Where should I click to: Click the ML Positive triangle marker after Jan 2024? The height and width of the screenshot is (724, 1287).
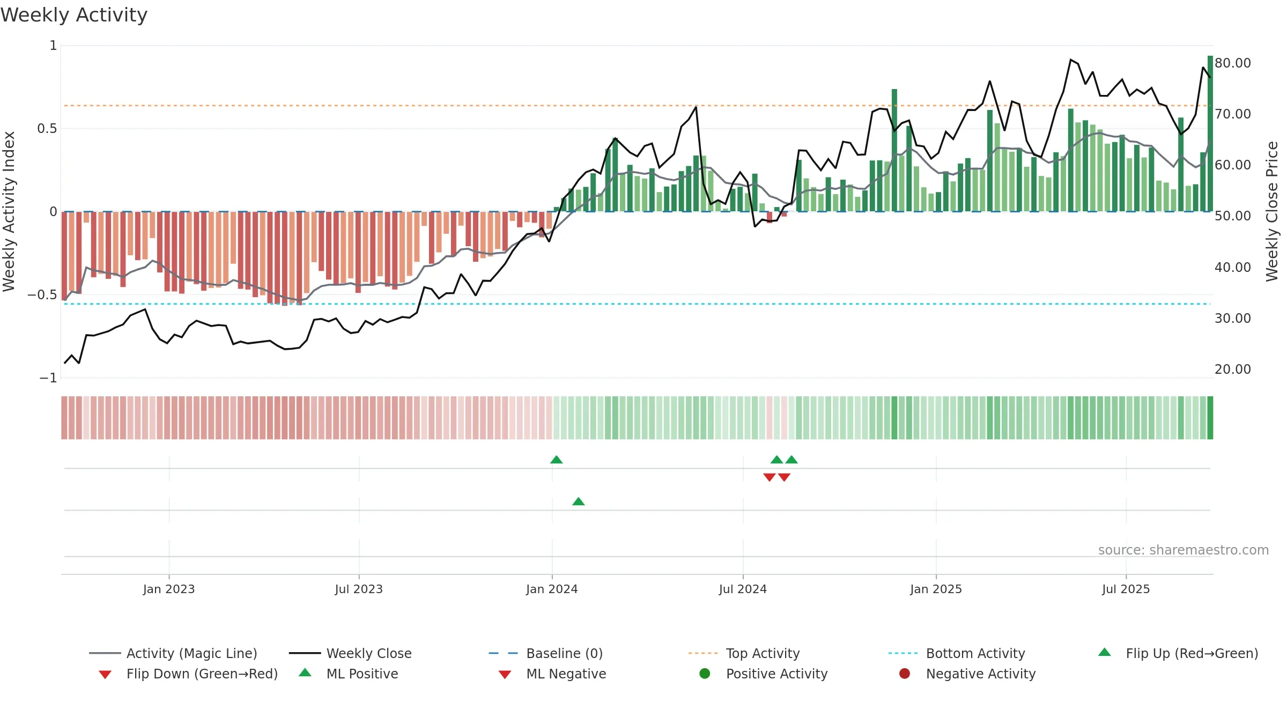[x=579, y=501]
